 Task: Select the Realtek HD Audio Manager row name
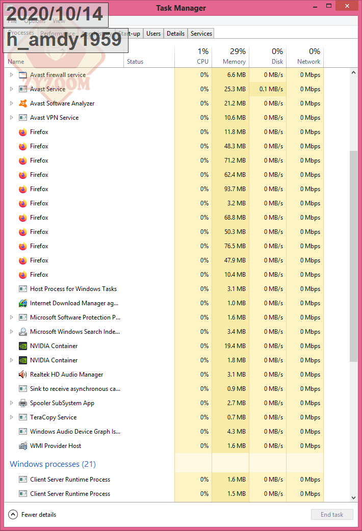[66, 375]
